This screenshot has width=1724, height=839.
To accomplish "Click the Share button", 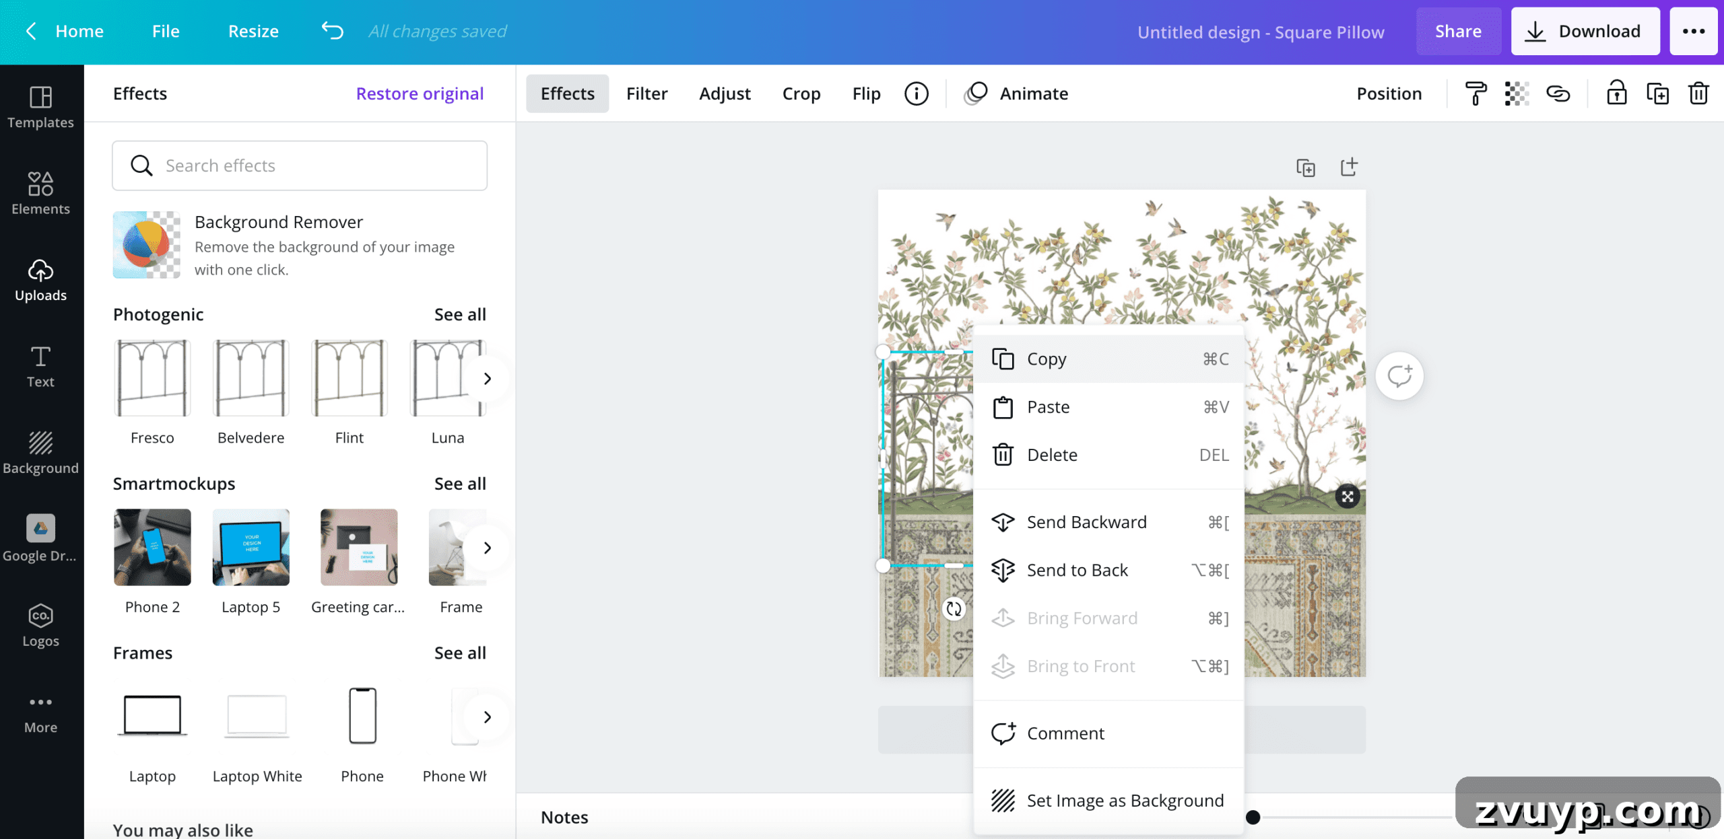I will coord(1458,31).
